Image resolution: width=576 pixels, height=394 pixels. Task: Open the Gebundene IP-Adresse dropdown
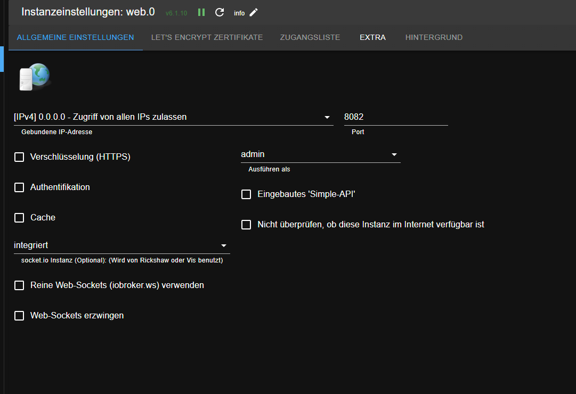point(173,117)
